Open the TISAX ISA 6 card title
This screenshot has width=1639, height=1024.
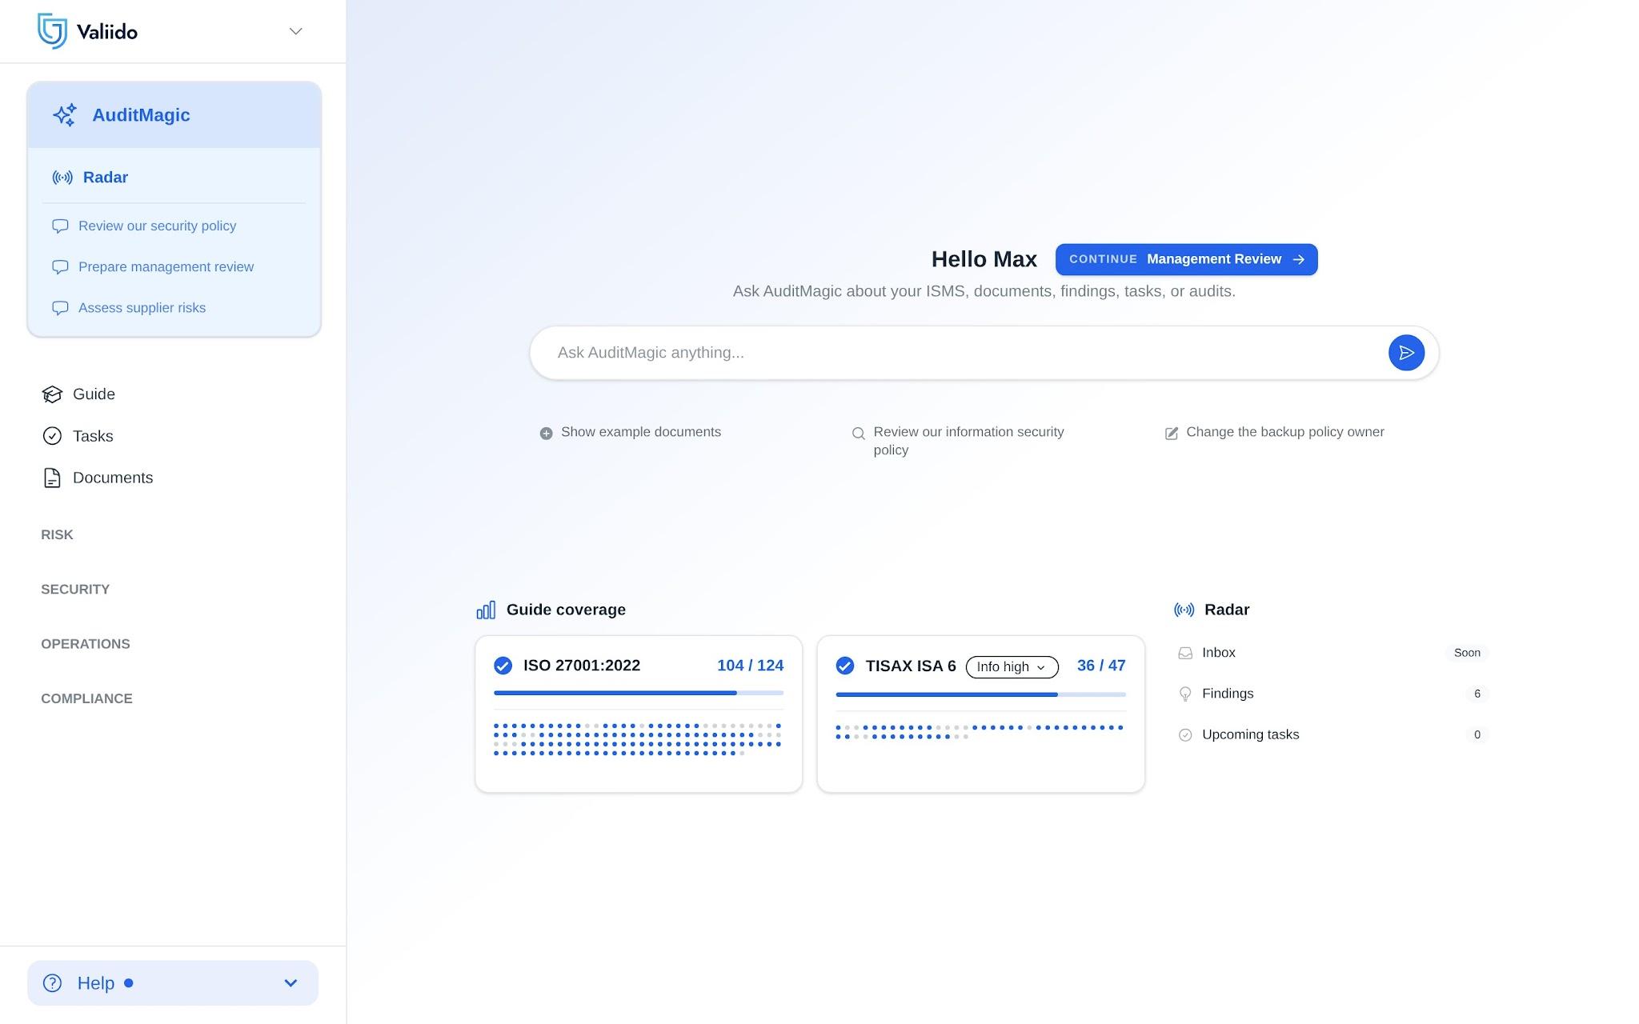[x=911, y=666]
